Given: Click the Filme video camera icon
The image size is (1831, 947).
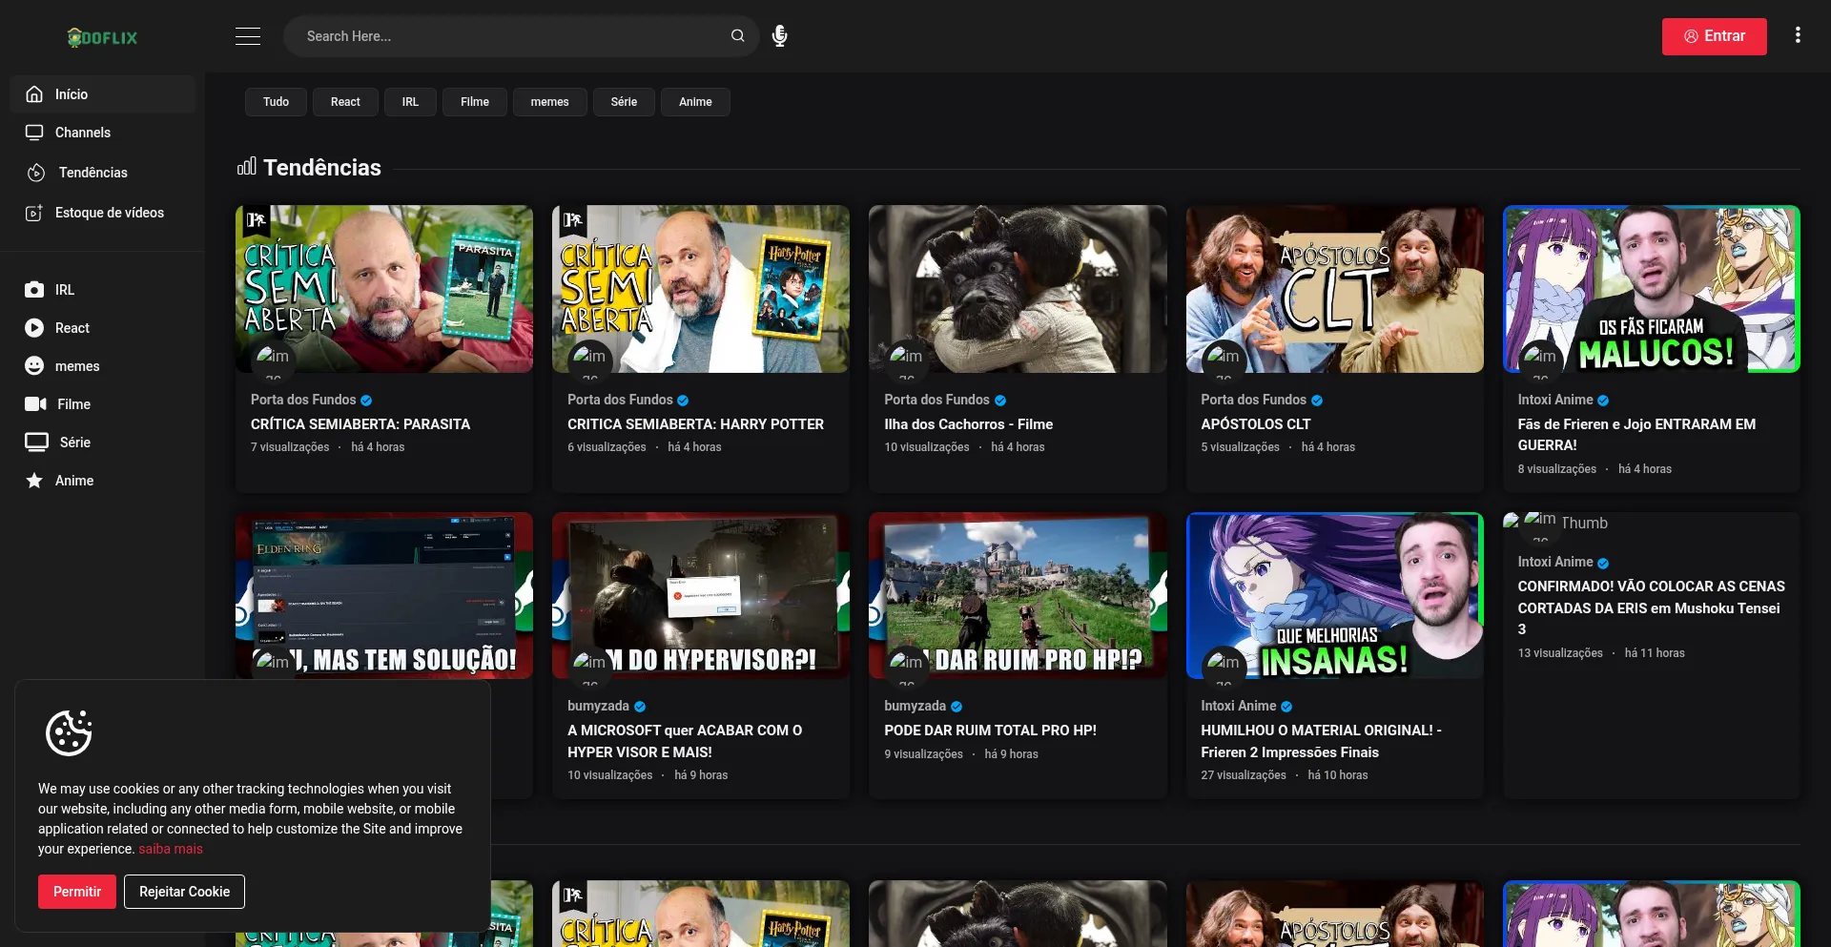Looking at the screenshot, I should click(35, 404).
